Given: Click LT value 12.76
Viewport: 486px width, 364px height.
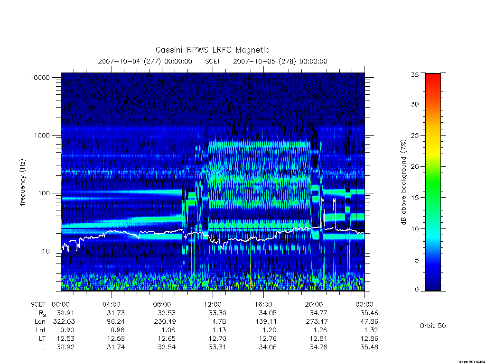Looking at the screenshot, I should tap(268, 338).
